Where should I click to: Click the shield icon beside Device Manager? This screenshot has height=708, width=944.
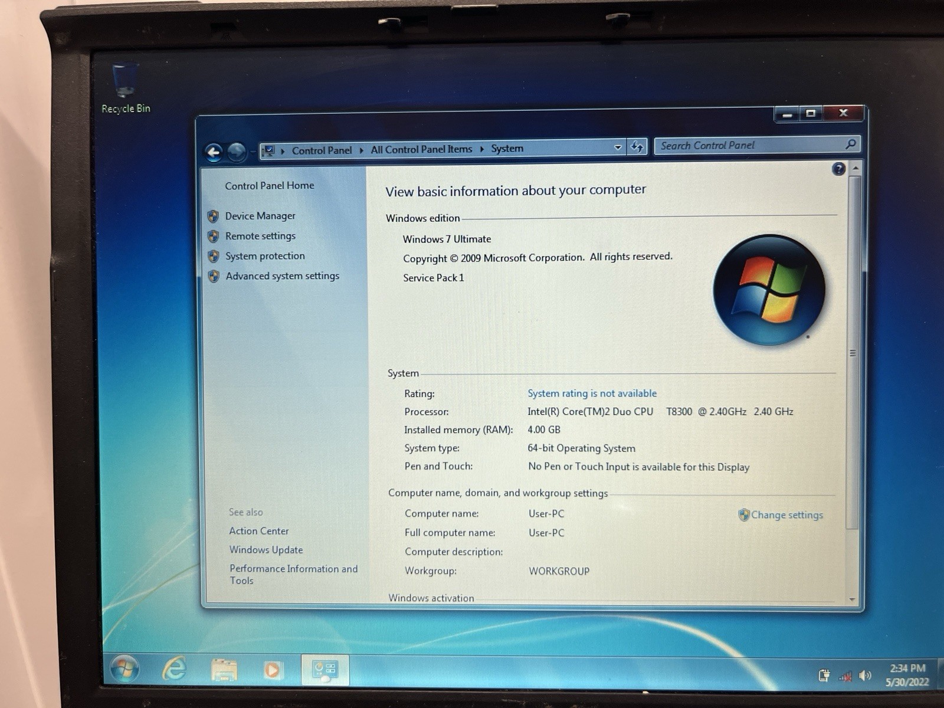coord(213,217)
